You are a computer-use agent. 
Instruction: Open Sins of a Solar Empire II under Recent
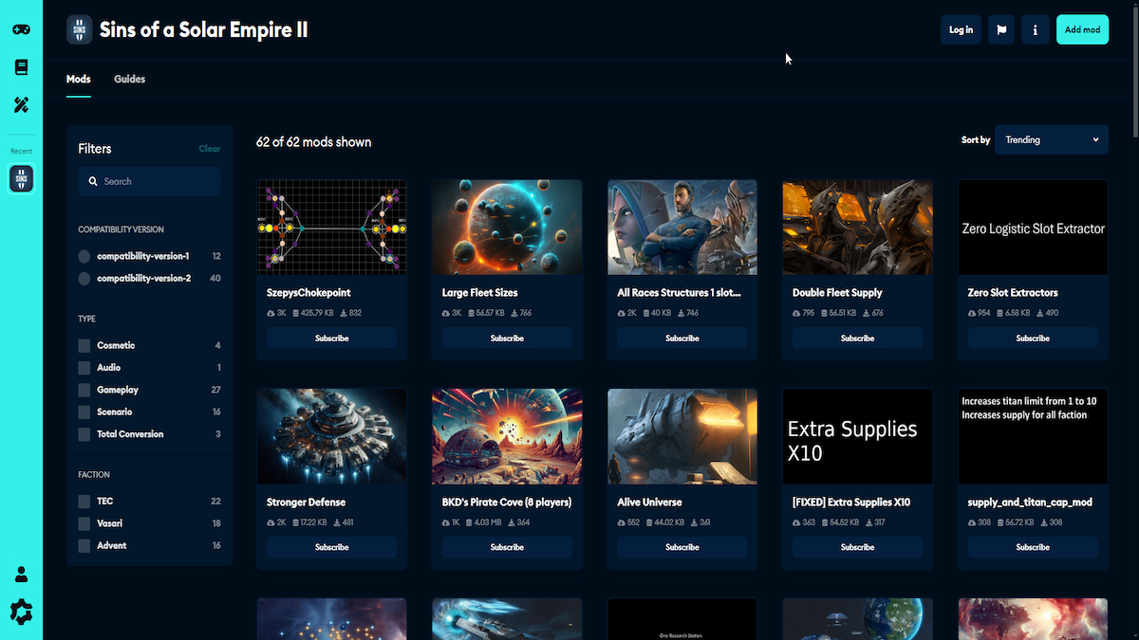pyautogui.click(x=21, y=178)
